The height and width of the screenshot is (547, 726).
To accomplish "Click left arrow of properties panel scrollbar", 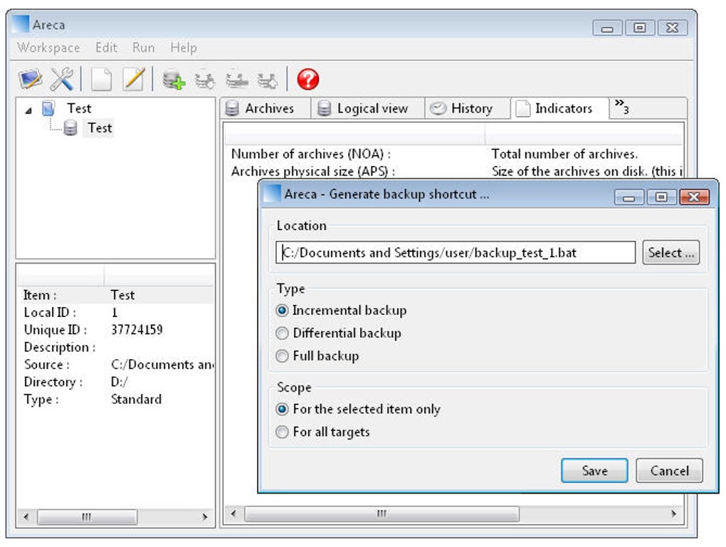I will 26,516.
